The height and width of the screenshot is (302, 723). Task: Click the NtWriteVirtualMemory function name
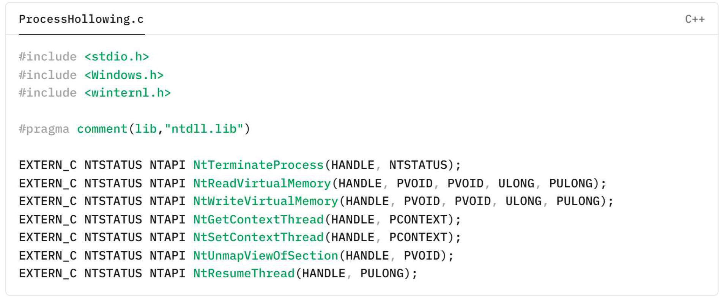[x=265, y=201]
